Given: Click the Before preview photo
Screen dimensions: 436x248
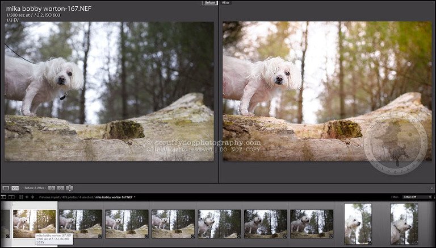Looking at the screenshot, I should (x=109, y=92).
